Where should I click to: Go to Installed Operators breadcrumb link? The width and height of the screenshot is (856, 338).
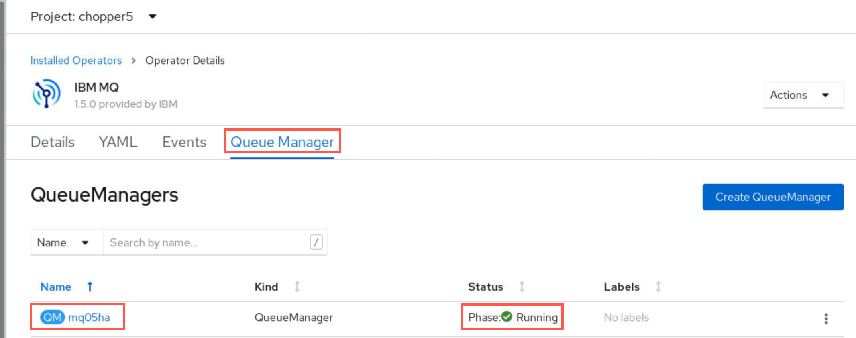pos(76,61)
